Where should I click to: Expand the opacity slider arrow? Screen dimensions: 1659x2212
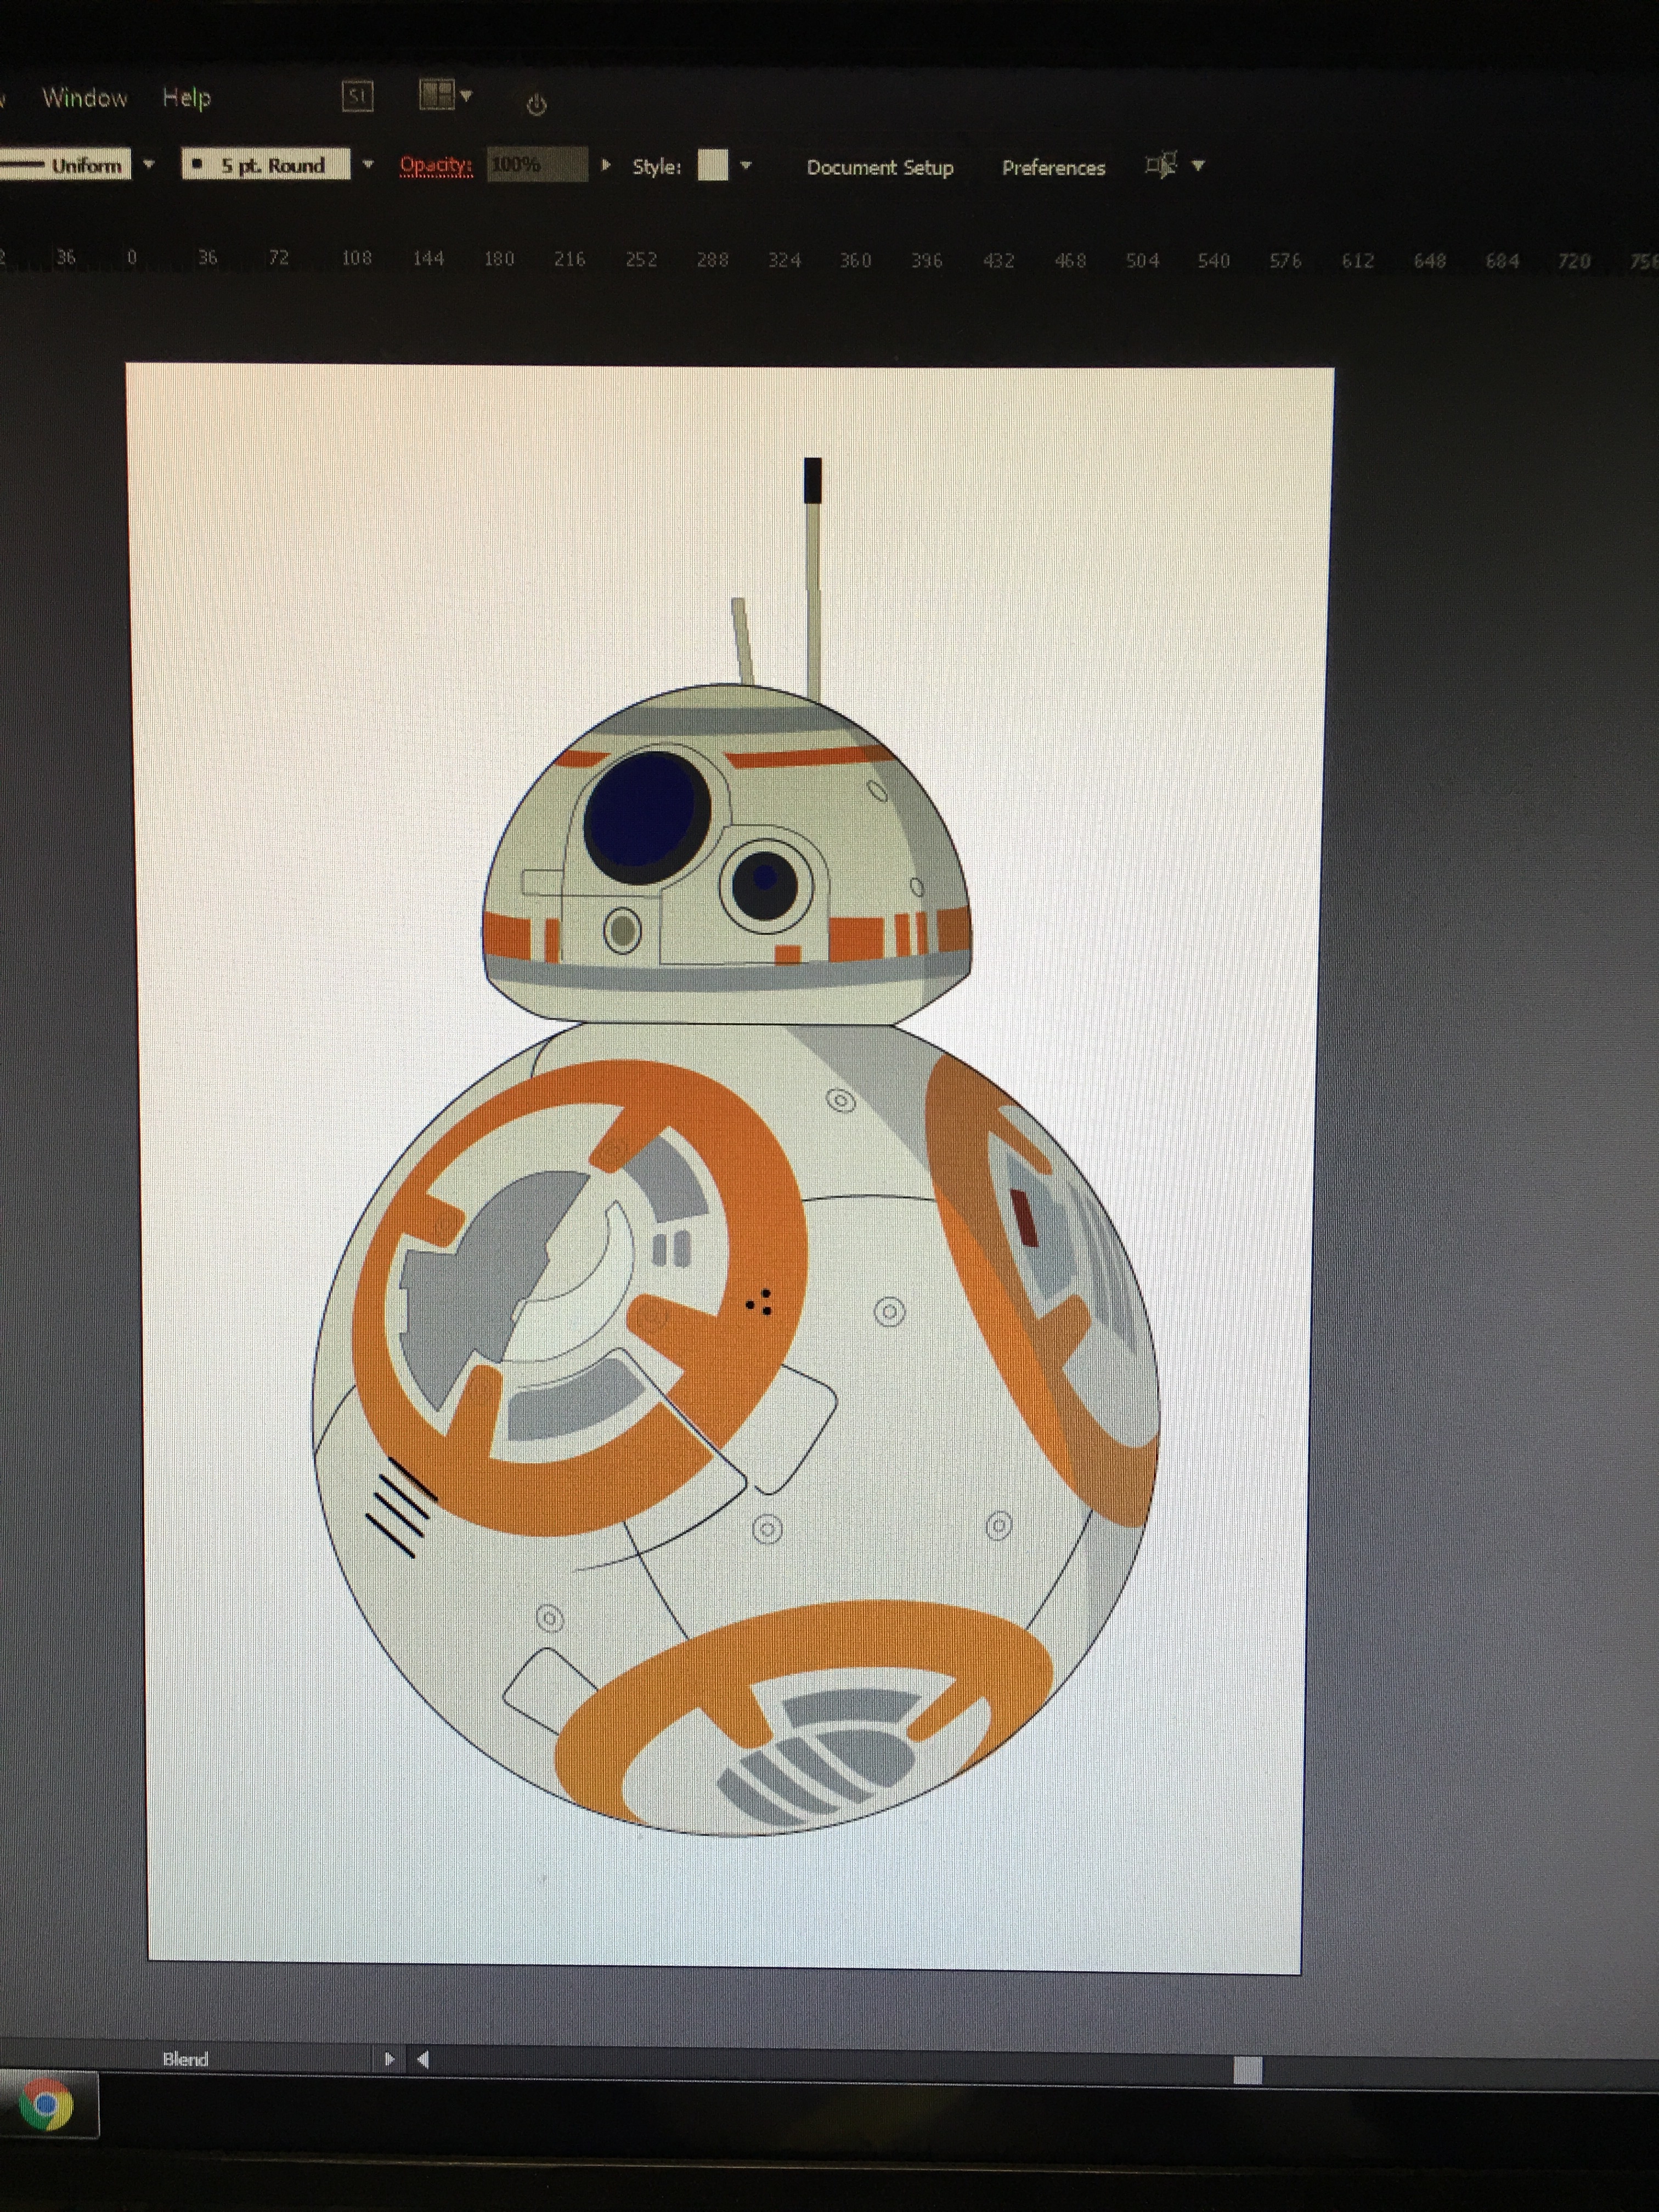coord(605,165)
